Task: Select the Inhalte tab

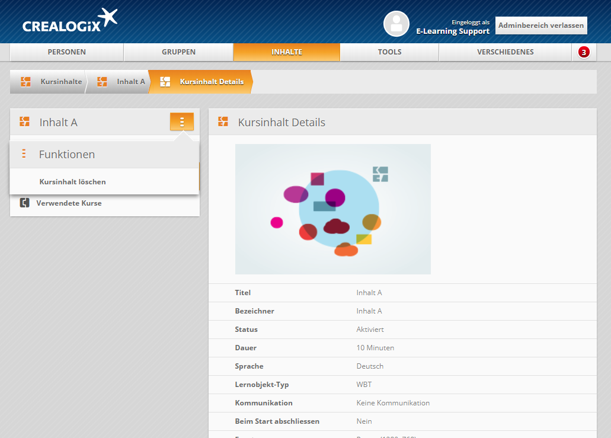Action: [x=286, y=52]
